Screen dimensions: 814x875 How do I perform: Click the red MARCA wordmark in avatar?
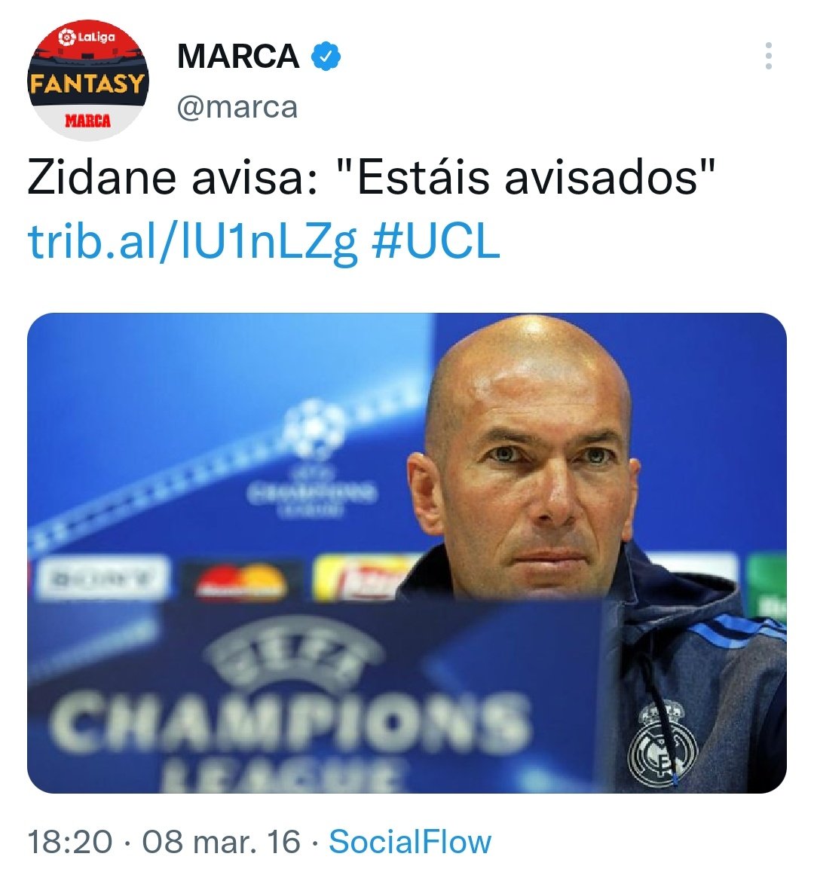(x=87, y=121)
